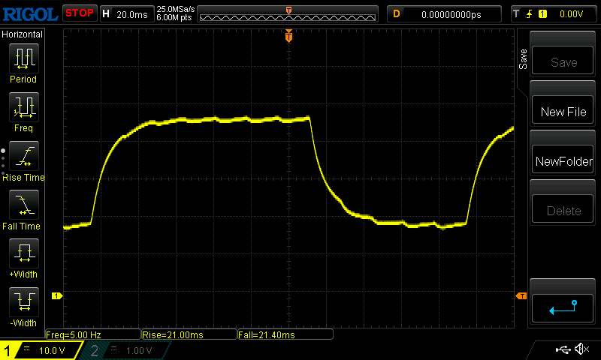Click the USB connection status icon
Image resolution: width=601 pixels, height=360 pixels.
click(563, 349)
